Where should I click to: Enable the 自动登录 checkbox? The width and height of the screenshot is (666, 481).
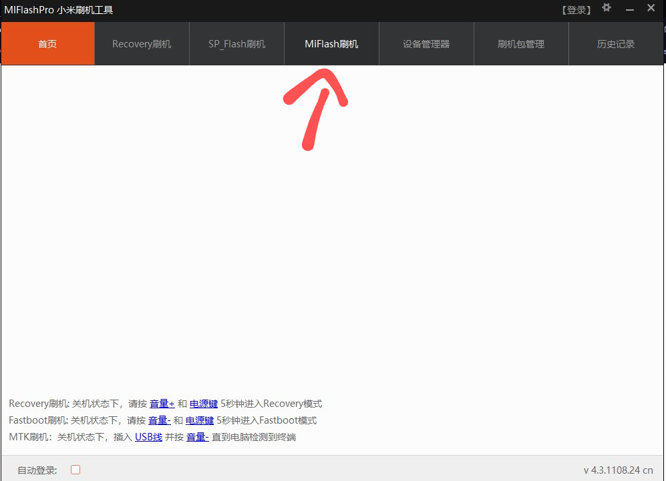click(x=75, y=470)
